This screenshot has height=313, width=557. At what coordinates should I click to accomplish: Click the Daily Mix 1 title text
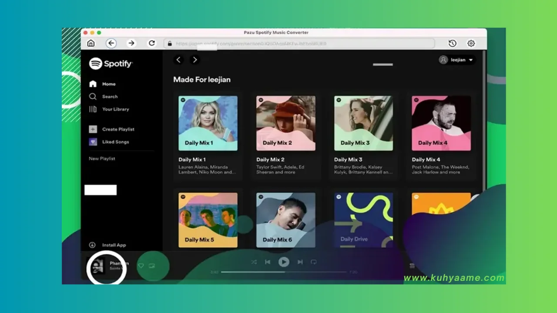(x=192, y=160)
